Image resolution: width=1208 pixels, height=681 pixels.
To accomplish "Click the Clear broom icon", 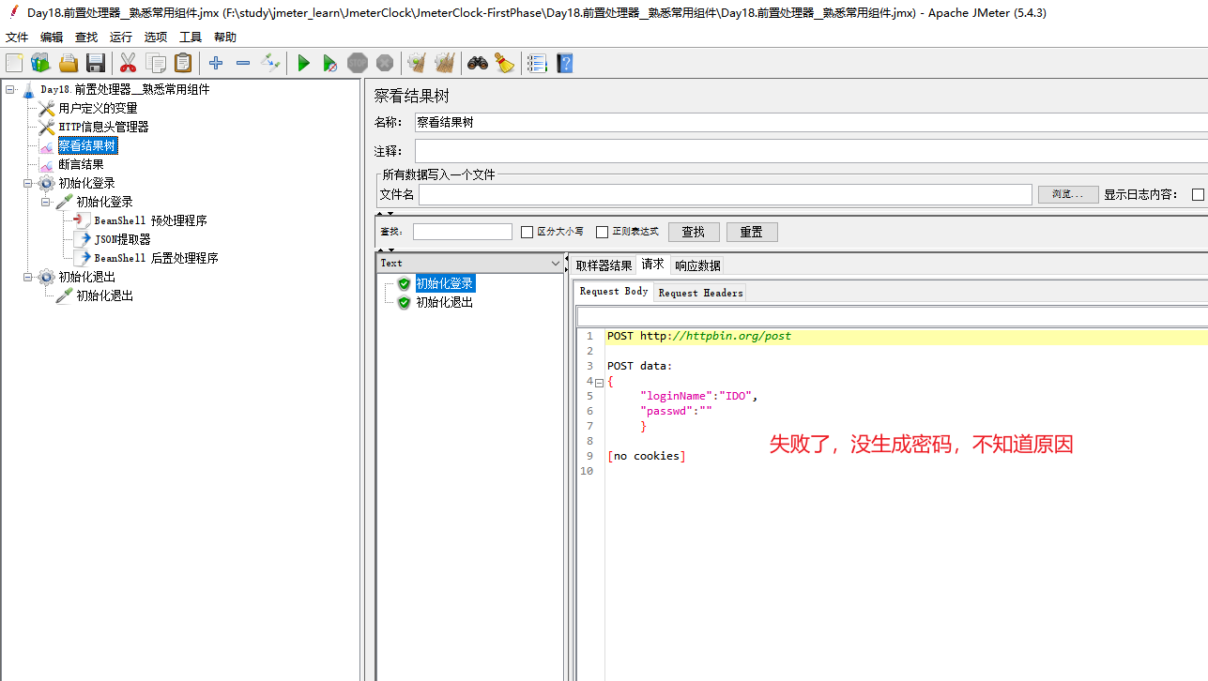I will [417, 63].
